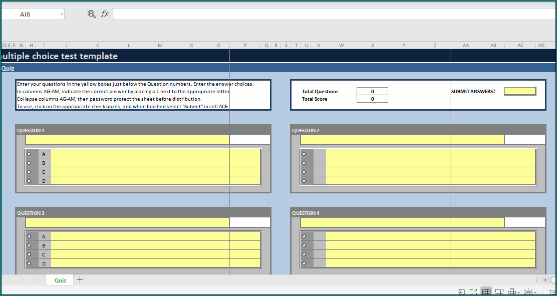Image resolution: width=557 pixels, height=296 pixels.
Task: Open the Name Box dropdown arrow
Action: [62, 14]
